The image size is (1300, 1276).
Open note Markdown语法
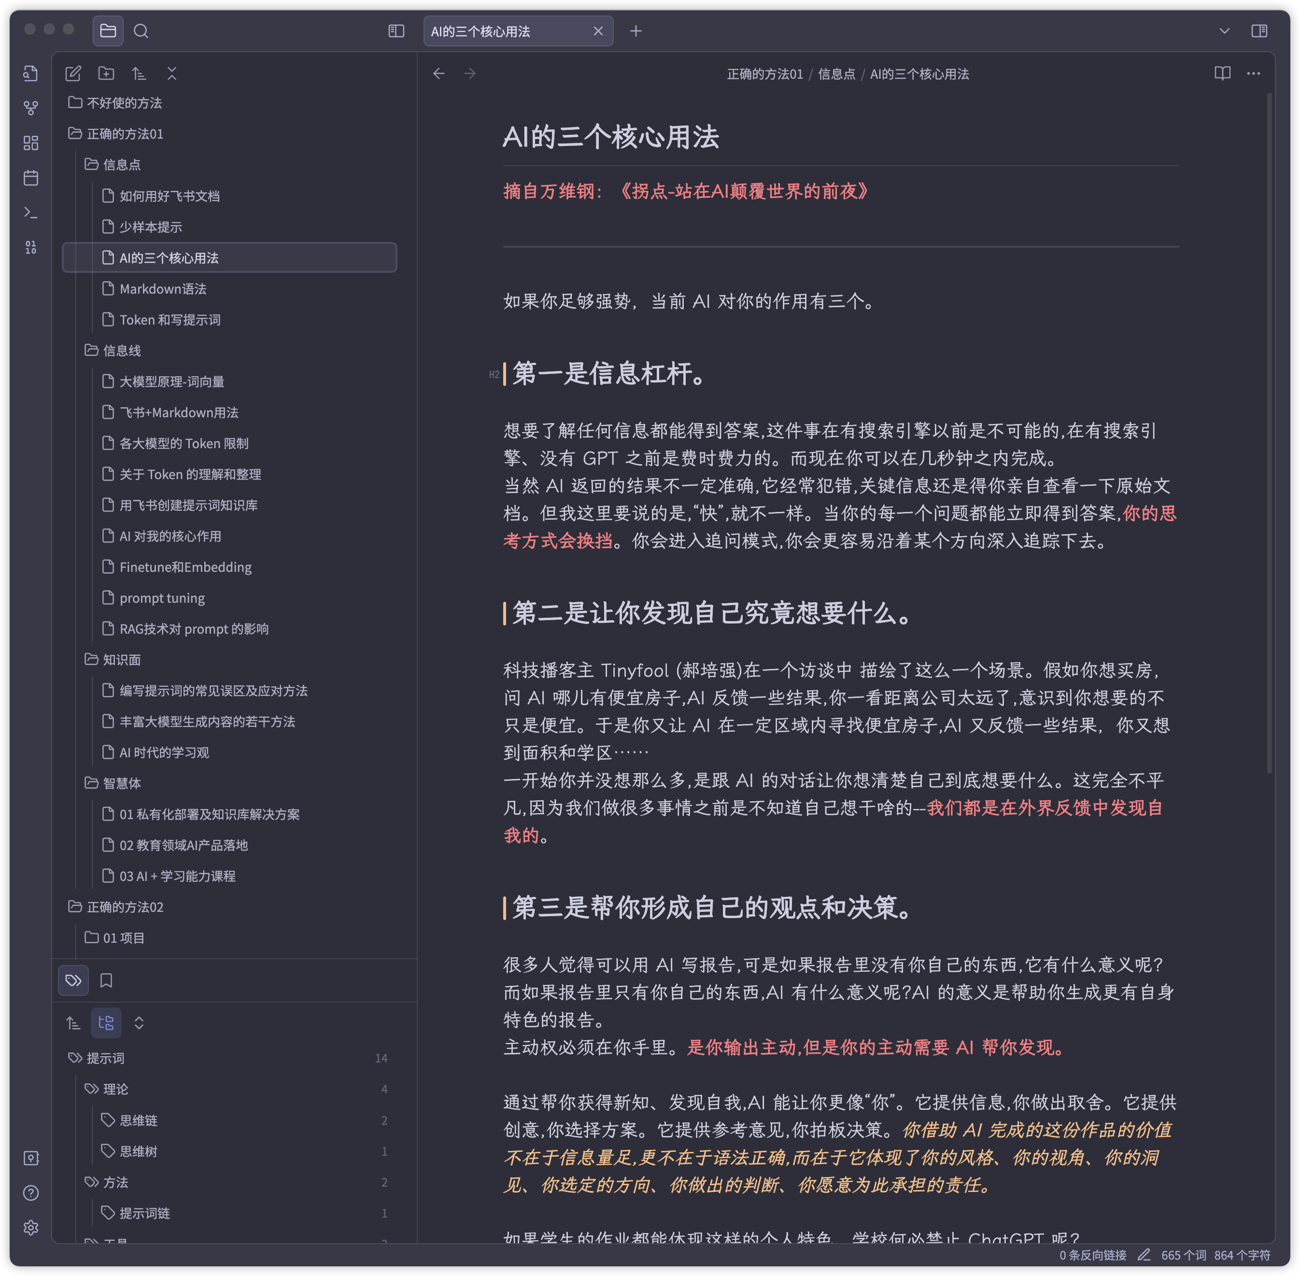click(229, 289)
